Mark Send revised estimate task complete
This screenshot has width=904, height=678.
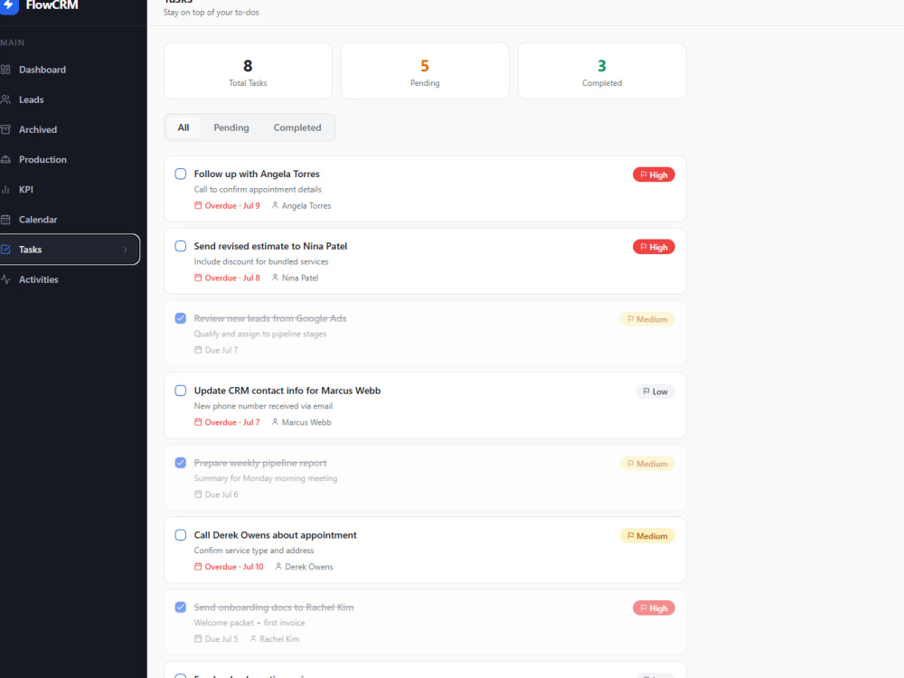tap(181, 246)
